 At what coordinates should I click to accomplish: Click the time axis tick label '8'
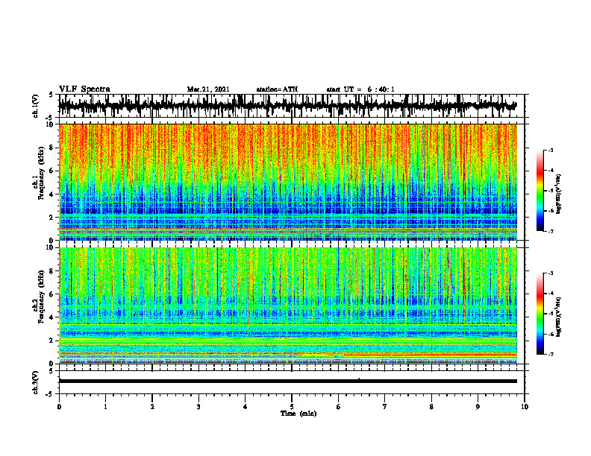(431, 407)
